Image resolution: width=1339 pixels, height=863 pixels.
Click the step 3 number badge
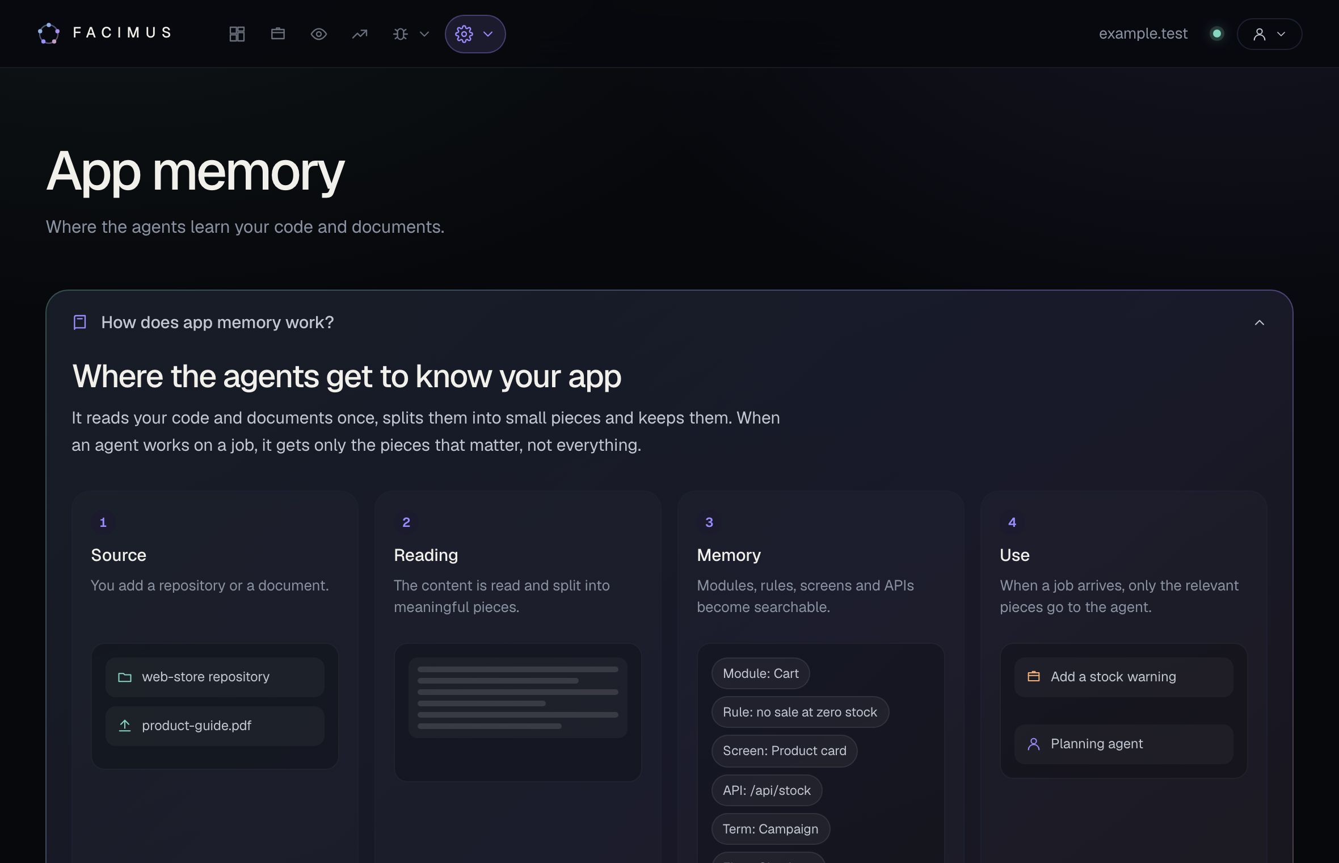(x=709, y=522)
